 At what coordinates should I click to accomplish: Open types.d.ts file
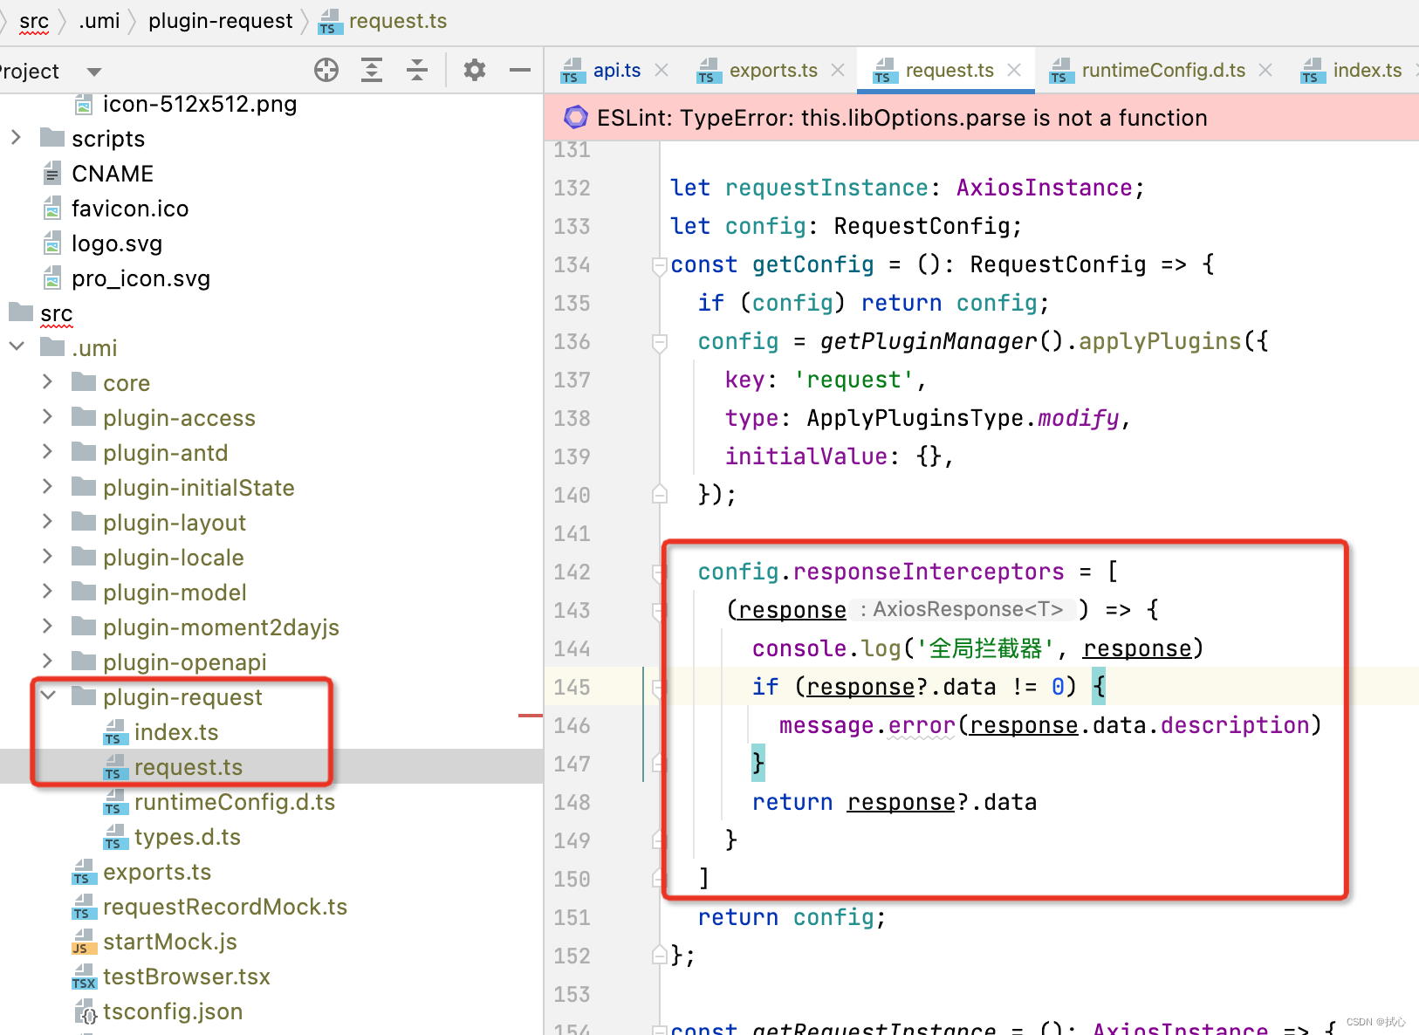click(188, 837)
